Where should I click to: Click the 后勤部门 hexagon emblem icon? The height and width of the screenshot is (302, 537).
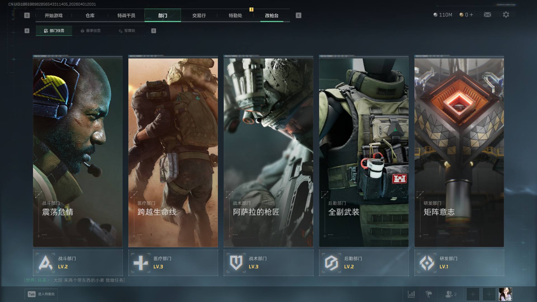click(x=331, y=263)
